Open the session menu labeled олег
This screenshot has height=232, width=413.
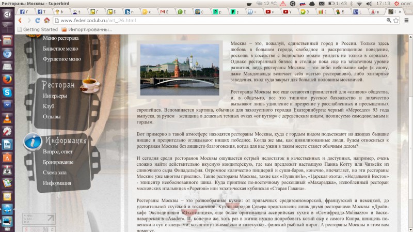[403, 4]
